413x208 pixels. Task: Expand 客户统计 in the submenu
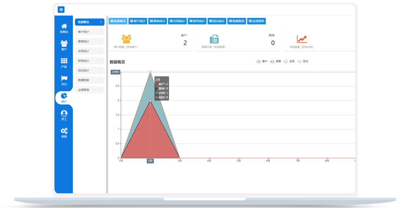click(90, 32)
